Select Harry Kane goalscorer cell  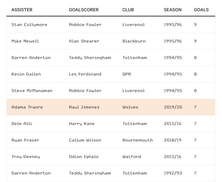click(82, 124)
